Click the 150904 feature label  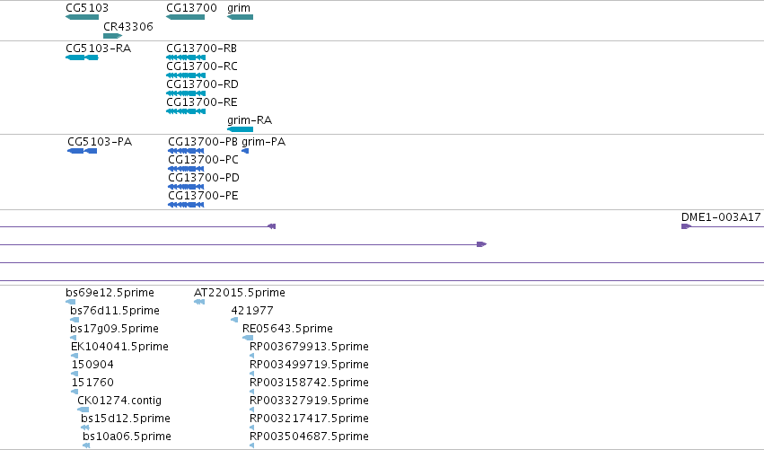point(92,365)
